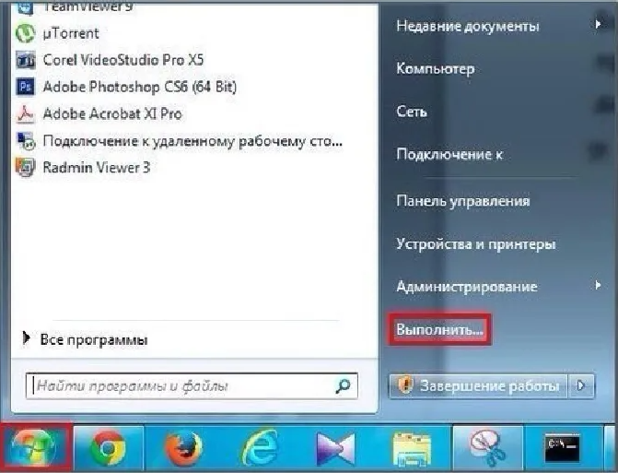Screen dimensions: 618x473
Task: Open the Windows Start button
Action: [x=35, y=448]
